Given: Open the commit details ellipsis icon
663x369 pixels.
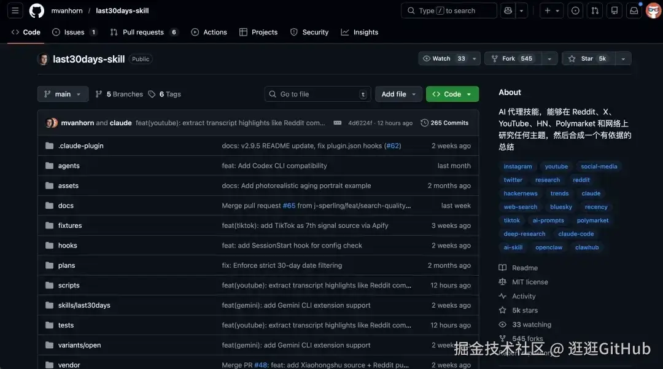Looking at the screenshot, I should point(338,123).
